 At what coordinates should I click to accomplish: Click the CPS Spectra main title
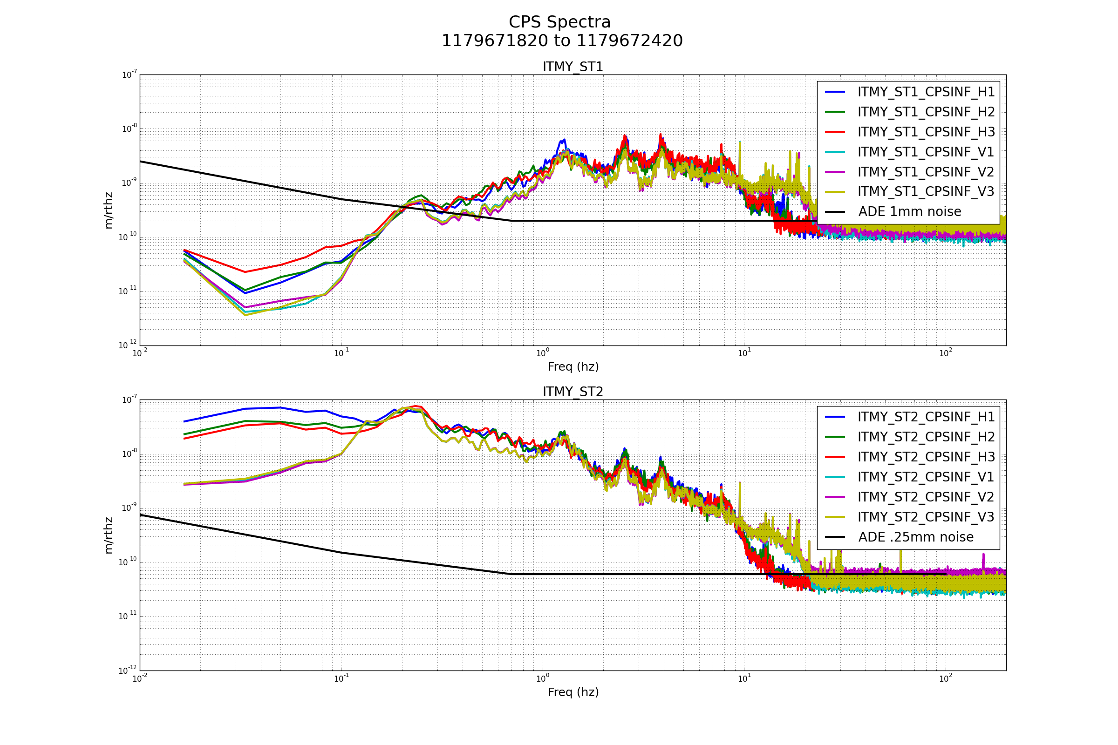[559, 22]
